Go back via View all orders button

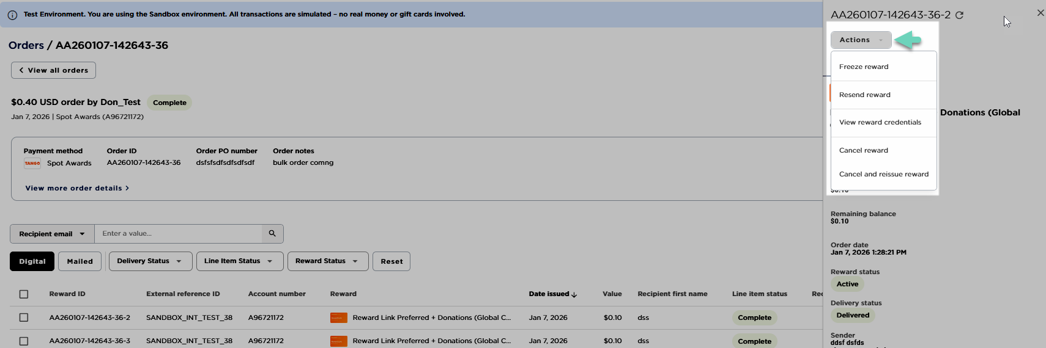point(53,70)
